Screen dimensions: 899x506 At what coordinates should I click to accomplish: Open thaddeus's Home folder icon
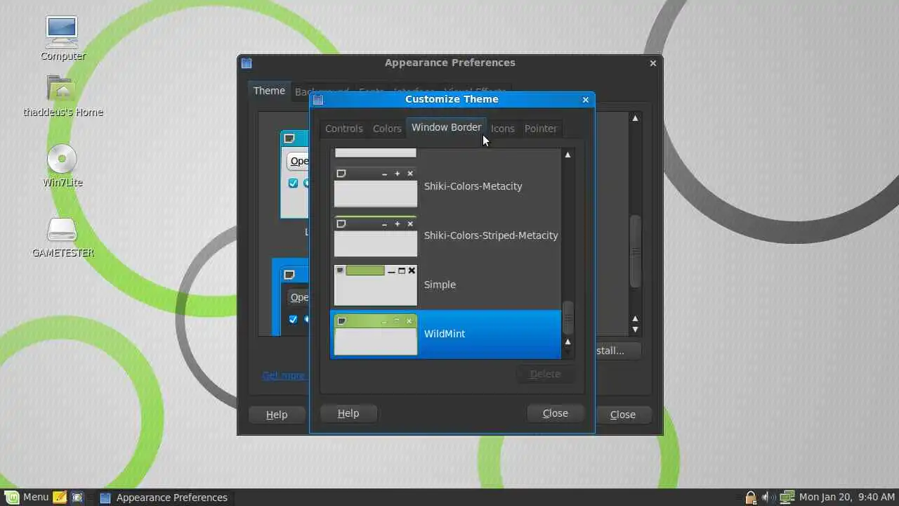coord(63,89)
